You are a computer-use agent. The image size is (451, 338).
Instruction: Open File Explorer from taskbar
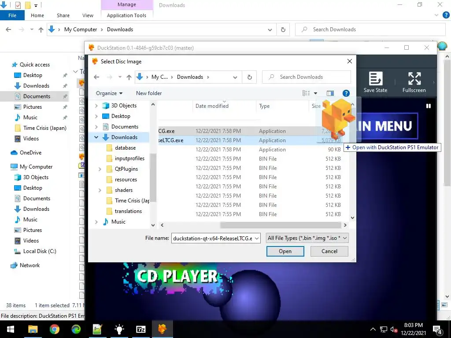click(x=33, y=329)
